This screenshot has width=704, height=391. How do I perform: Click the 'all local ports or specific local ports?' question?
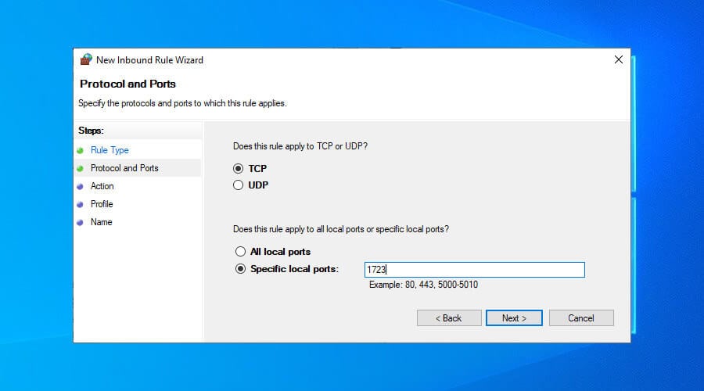coord(341,229)
